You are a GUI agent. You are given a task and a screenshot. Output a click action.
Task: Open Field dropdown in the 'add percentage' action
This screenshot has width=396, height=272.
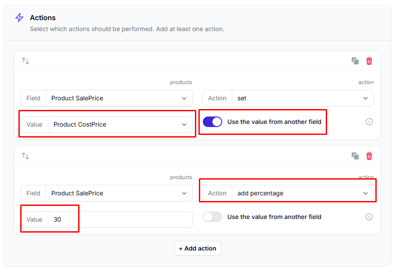pyautogui.click(x=119, y=193)
